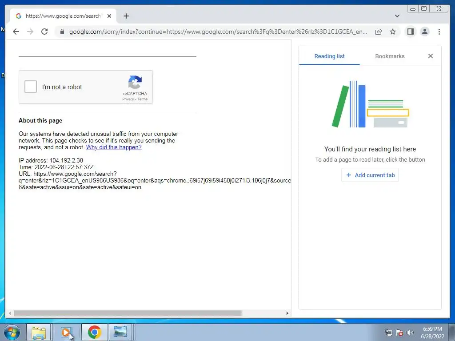Bookmark this tab with star icon
455x341 pixels.
(393, 32)
